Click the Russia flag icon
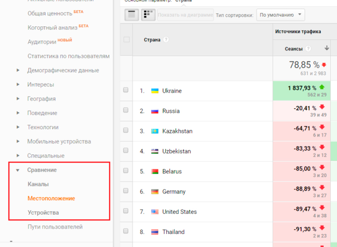 155,111
